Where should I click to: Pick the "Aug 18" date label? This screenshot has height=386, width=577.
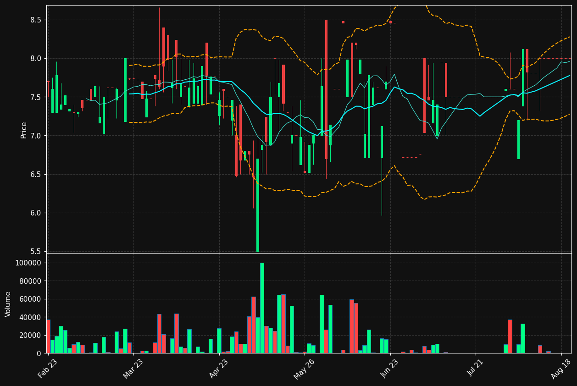click(561, 368)
